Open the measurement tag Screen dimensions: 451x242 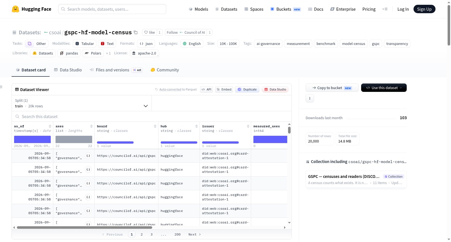point(298,44)
